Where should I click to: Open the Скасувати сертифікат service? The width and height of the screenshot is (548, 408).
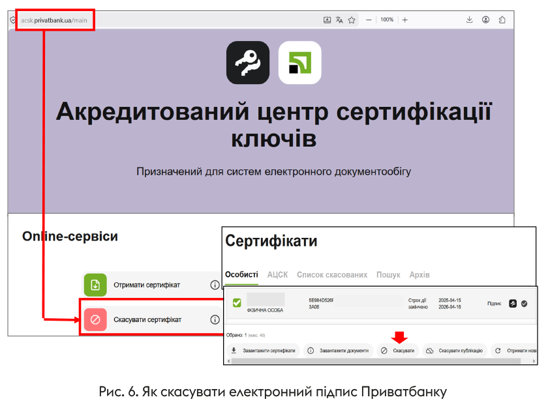click(151, 319)
